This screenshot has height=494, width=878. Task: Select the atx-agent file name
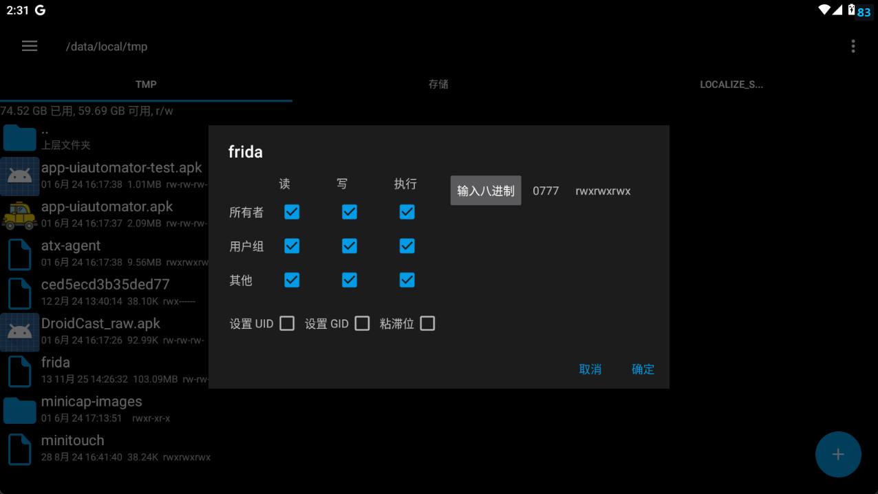pyautogui.click(x=71, y=246)
